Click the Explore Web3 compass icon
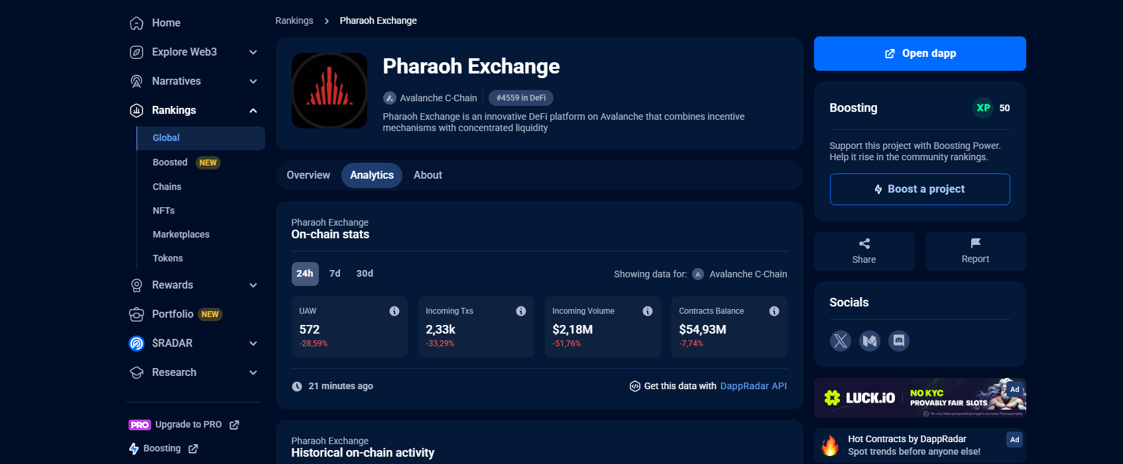1123x464 pixels. click(x=137, y=52)
